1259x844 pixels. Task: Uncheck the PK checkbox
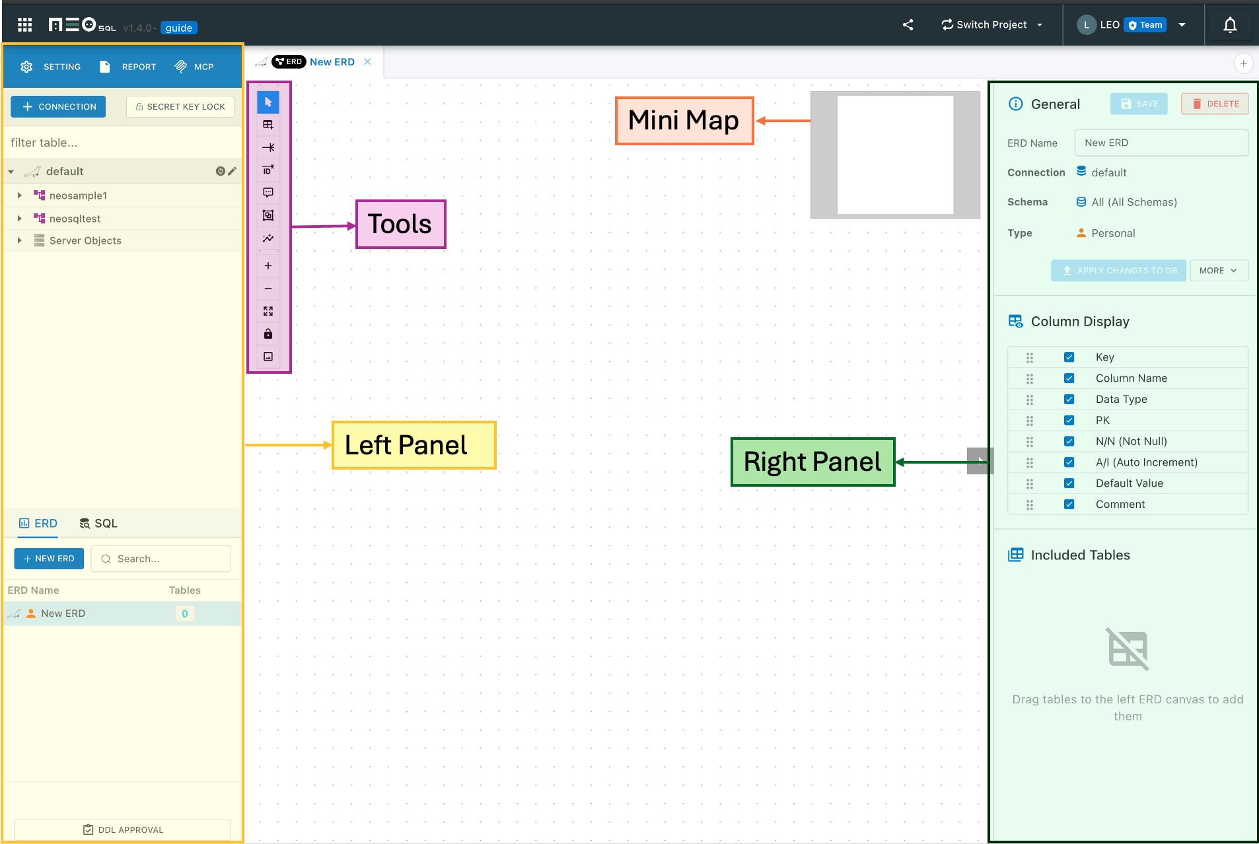point(1069,421)
